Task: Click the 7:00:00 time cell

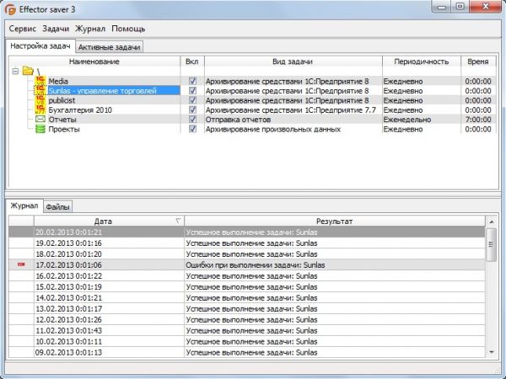Action: click(x=478, y=120)
